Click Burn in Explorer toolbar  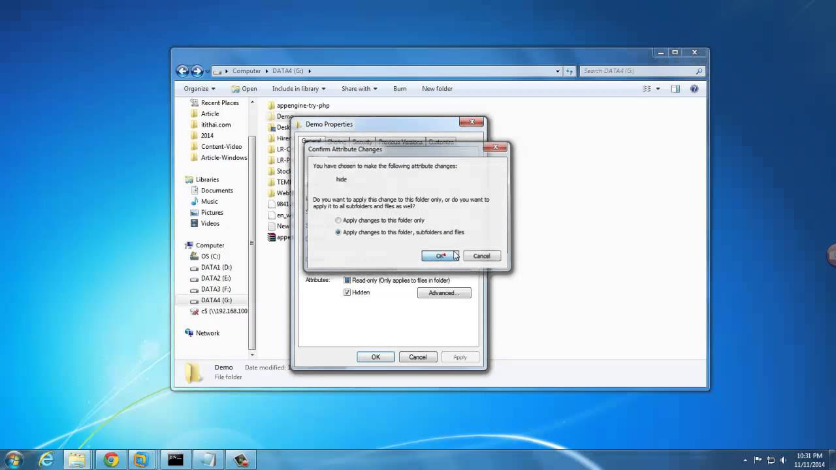point(400,89)
